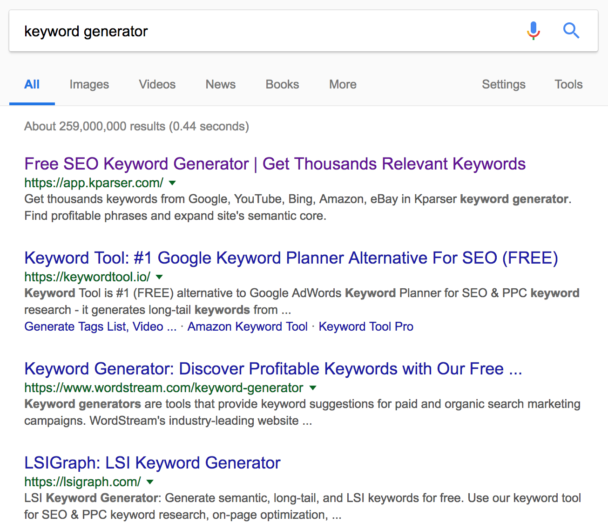Open Free SEO Keyword Generator result
608x530 pixels.
275,164
